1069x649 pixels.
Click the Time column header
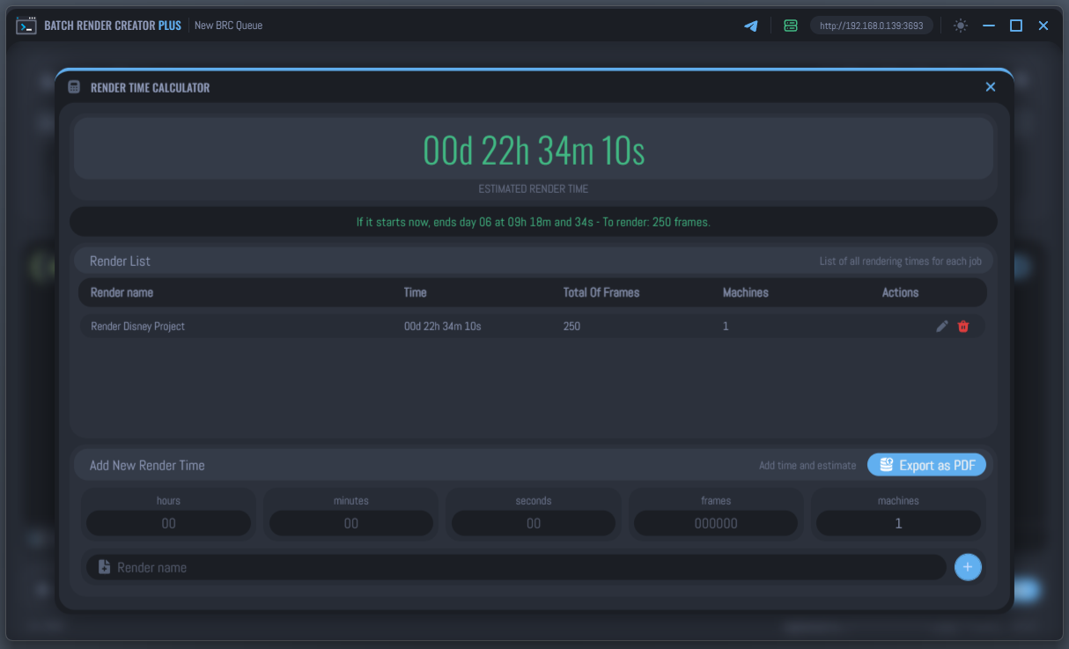point(416,292)
